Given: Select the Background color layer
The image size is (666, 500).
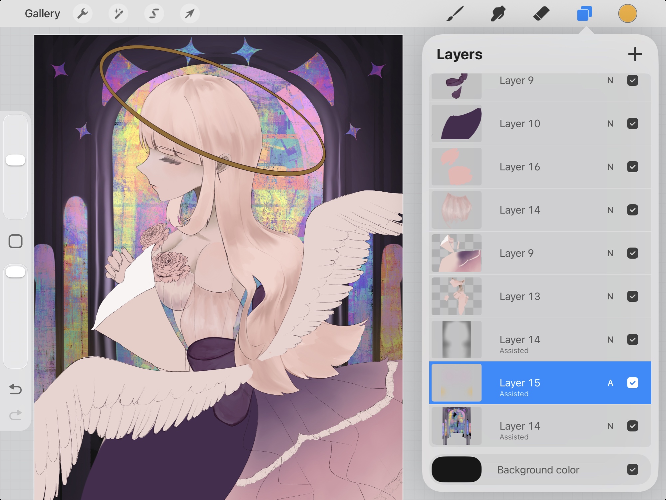Looking at the screenshot, I should pos(538,469).
